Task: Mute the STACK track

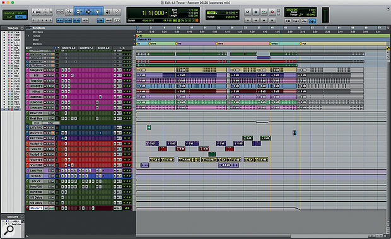Action: click(52, 176)
